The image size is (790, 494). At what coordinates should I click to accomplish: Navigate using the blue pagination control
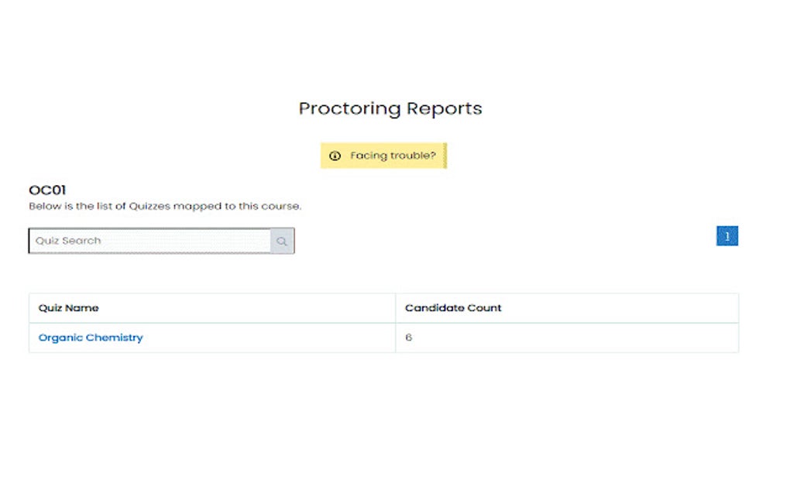click(x=726, y=235)
